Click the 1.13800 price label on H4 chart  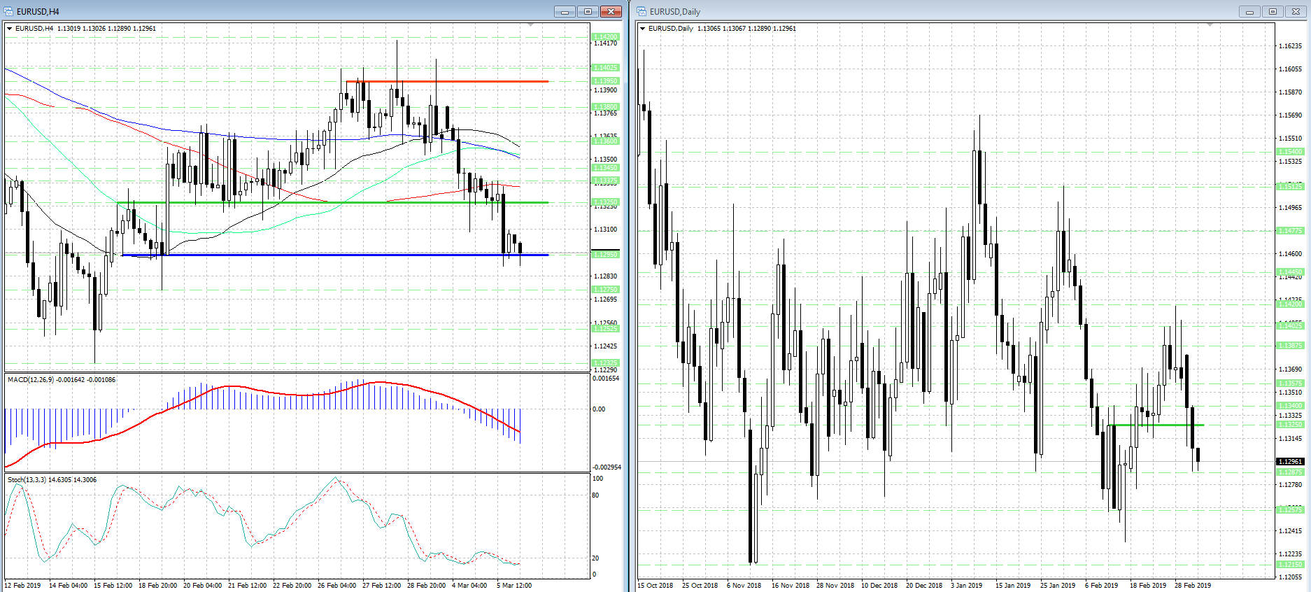[605, 107]
